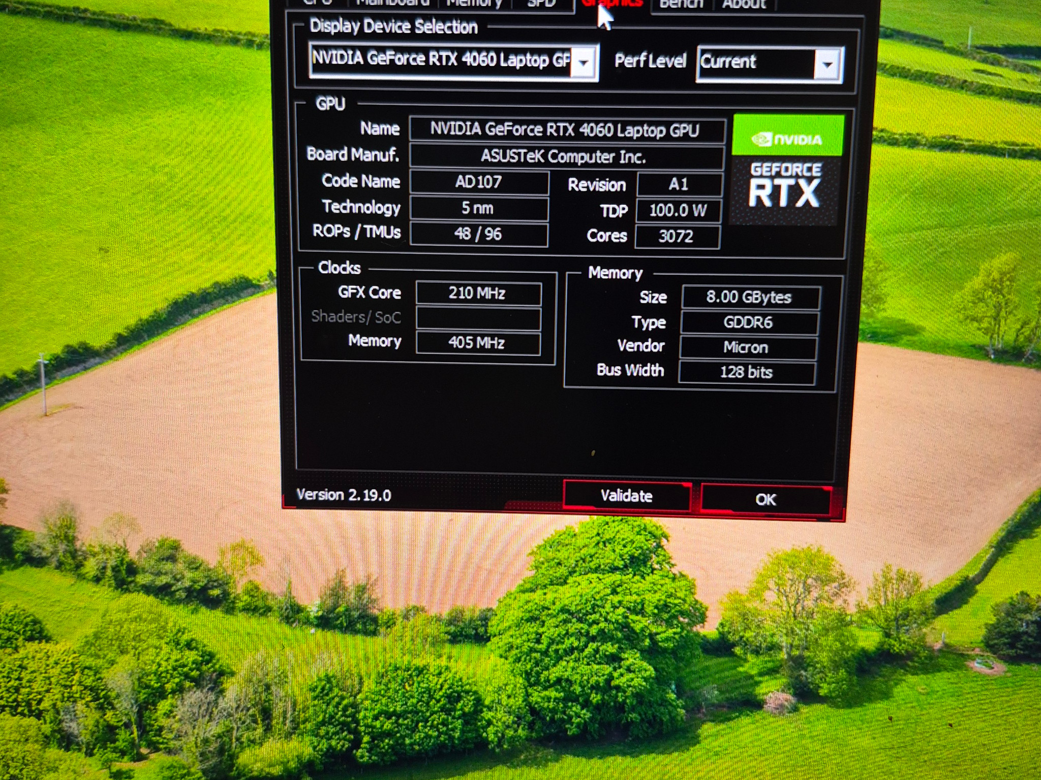Click the Micron vendor value
Image resolution: width=1041 pixels, height=780 pixels.
point(748,348)
